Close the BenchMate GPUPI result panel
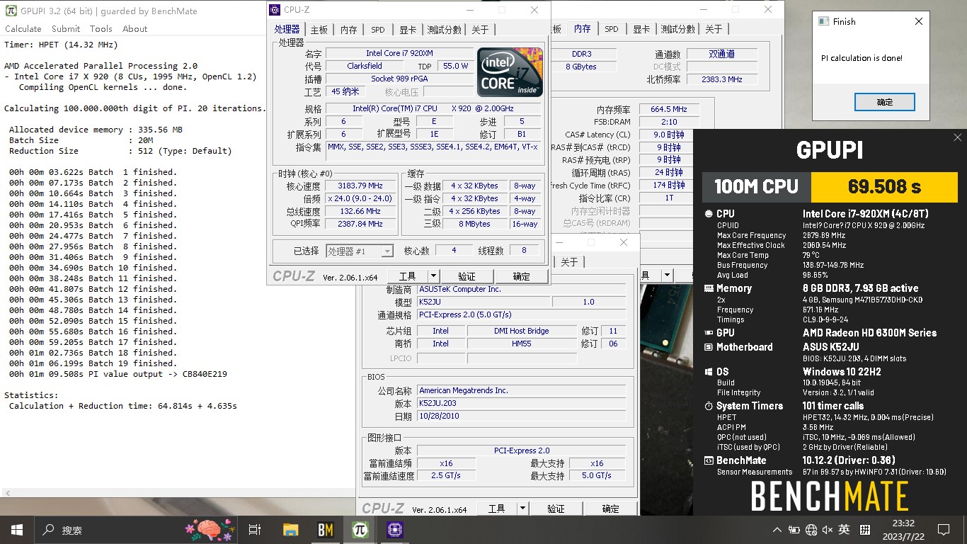The width and height of the screenshot is (967, 544). pyautogui.click(x=957, y=137)
